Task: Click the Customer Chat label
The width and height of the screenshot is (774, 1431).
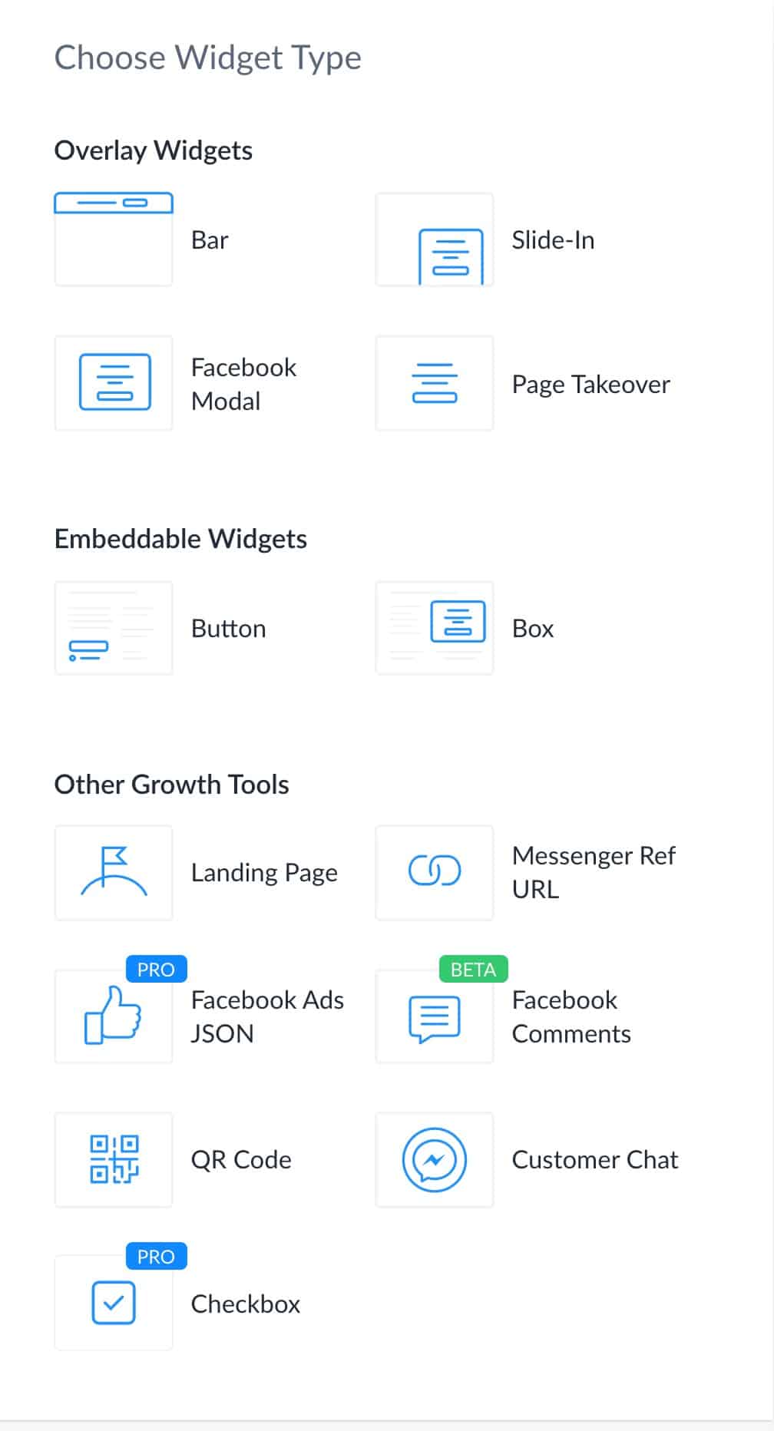Action: (x=594, y=1159)
